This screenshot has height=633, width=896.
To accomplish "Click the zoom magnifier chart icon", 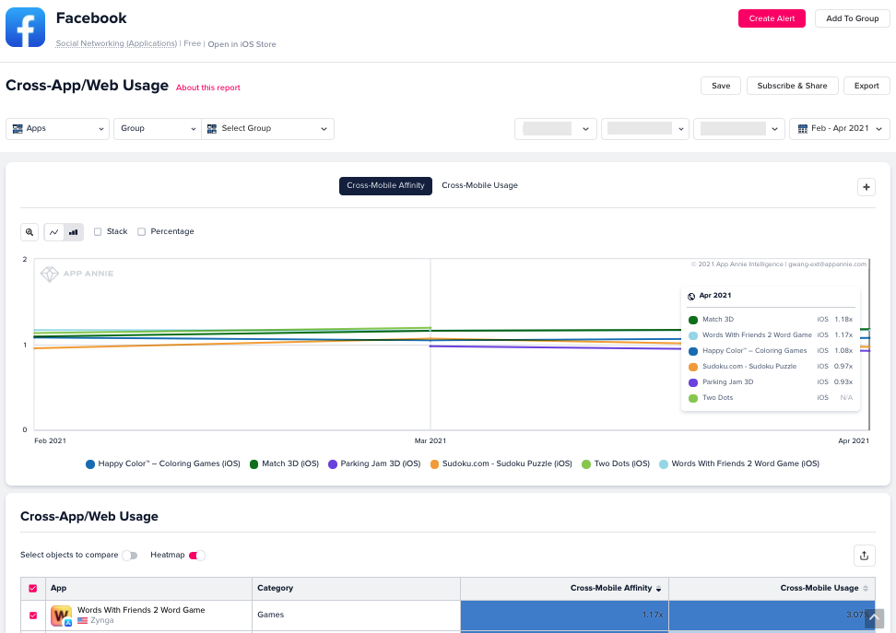I will (29, 232).
